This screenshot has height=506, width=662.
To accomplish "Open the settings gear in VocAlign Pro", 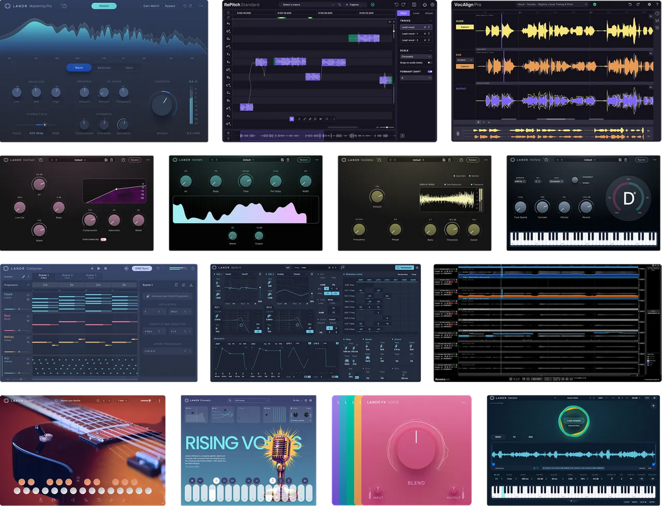I will coord(649,4).
